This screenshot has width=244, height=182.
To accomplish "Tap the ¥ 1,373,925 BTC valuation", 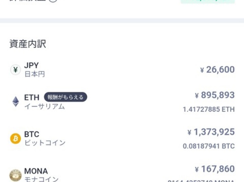I will (x=211, y=132).
